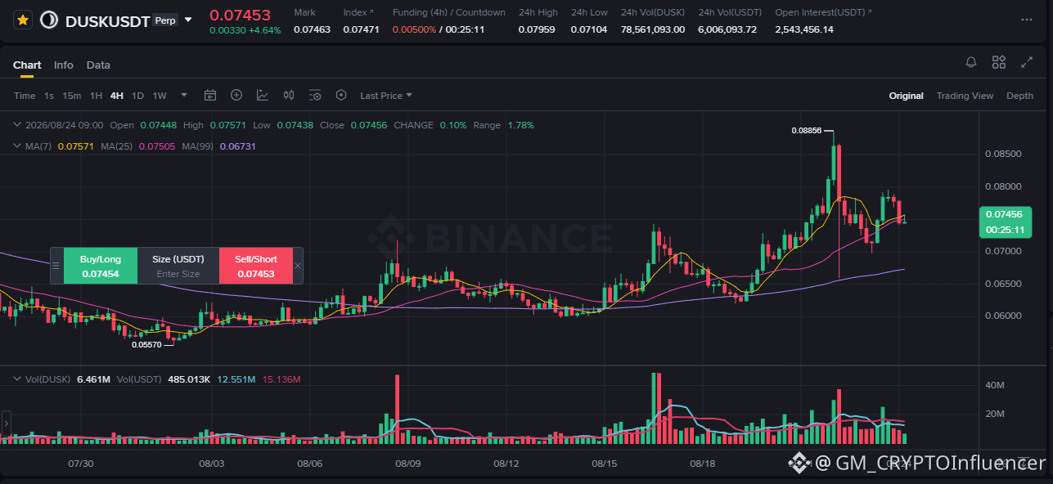Expand the chart to fullscreen
Viewport: 1053px width, 484px height.
1027,62
